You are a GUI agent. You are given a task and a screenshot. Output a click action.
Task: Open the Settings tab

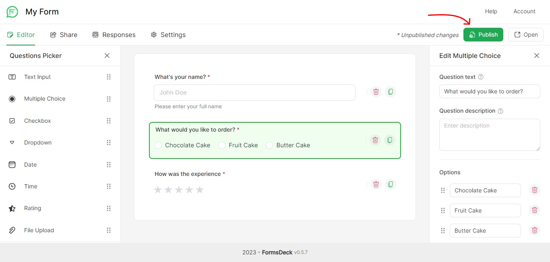(x=168, y=35)
